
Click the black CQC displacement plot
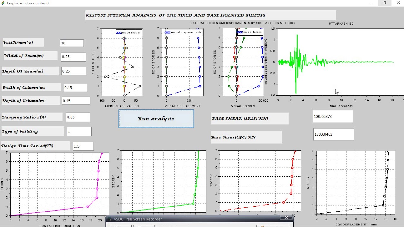pos(356,183)
